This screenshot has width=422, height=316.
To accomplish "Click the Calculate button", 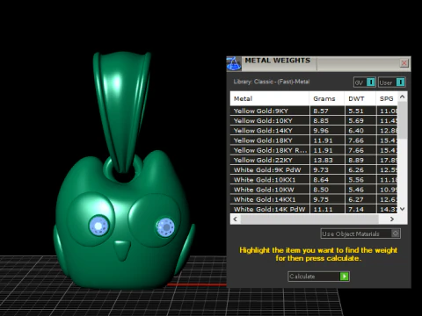I will [x=319, y=276].
